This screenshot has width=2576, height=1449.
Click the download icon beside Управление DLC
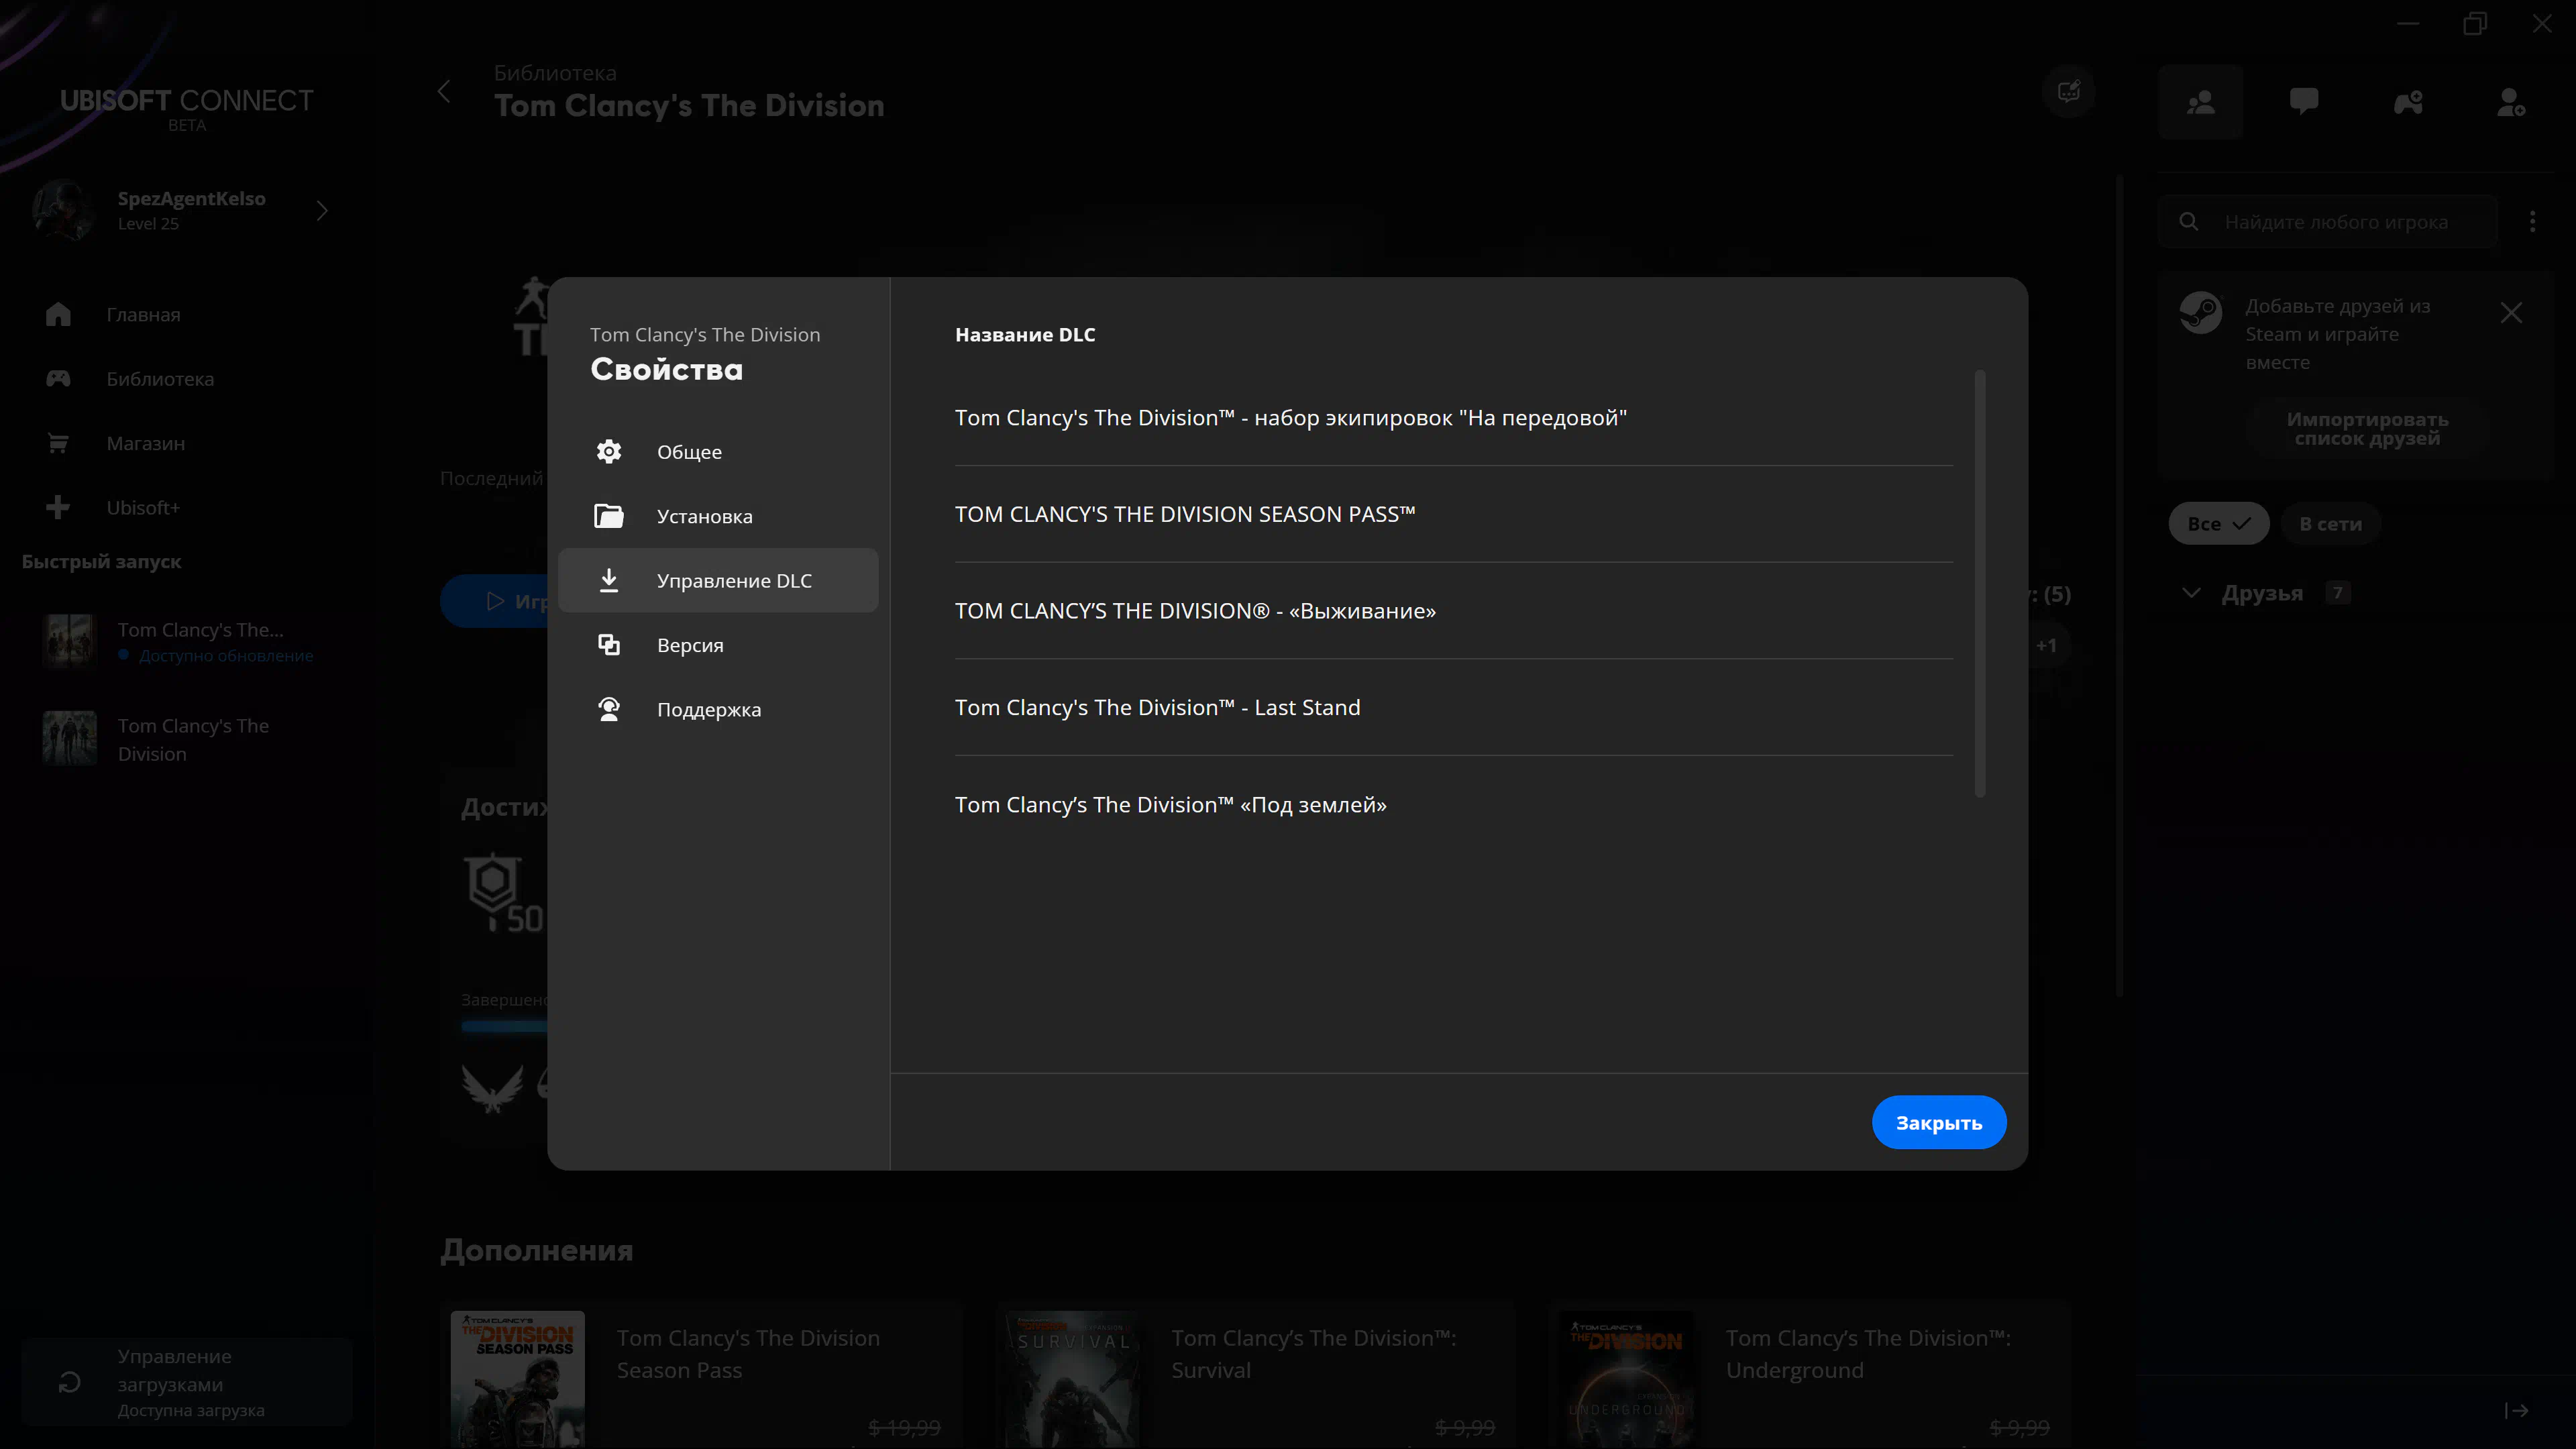(x=608, y=580)
